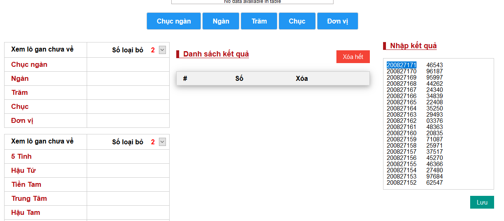
Task: Expand Số loại bỏ dropdown in second table
Action: [162, 142]
